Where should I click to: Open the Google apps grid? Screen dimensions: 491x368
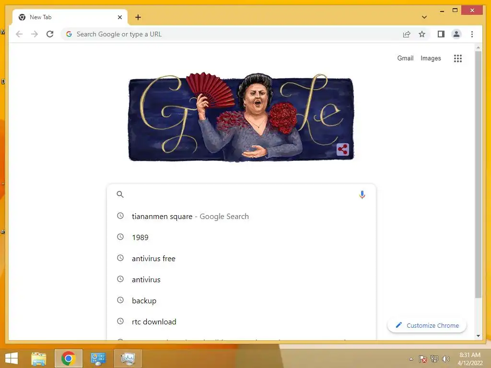pyautogui.click(x=458, y=58)
